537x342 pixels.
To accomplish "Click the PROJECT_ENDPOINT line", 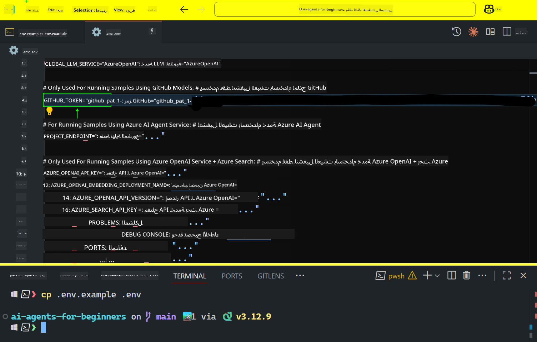I will (104, 136).
